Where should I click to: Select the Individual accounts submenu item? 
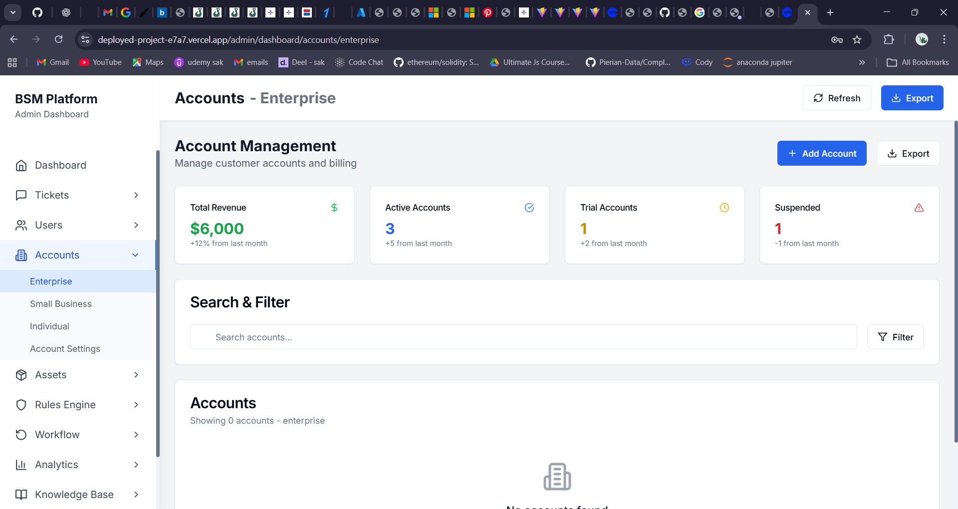(78, 326)
